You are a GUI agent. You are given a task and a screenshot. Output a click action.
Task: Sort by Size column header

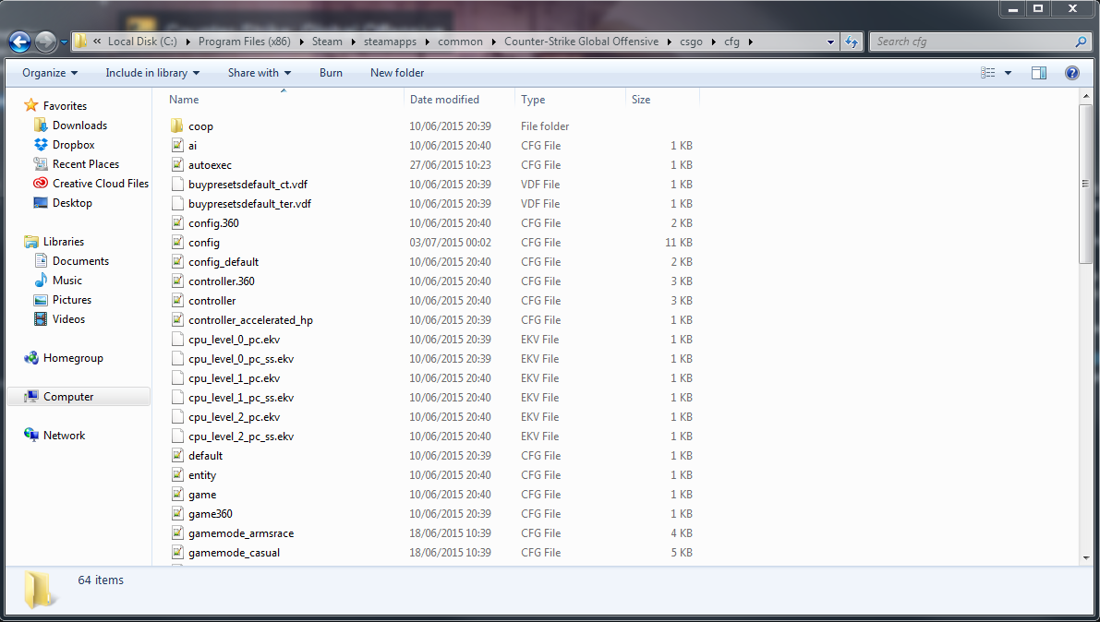640,100
